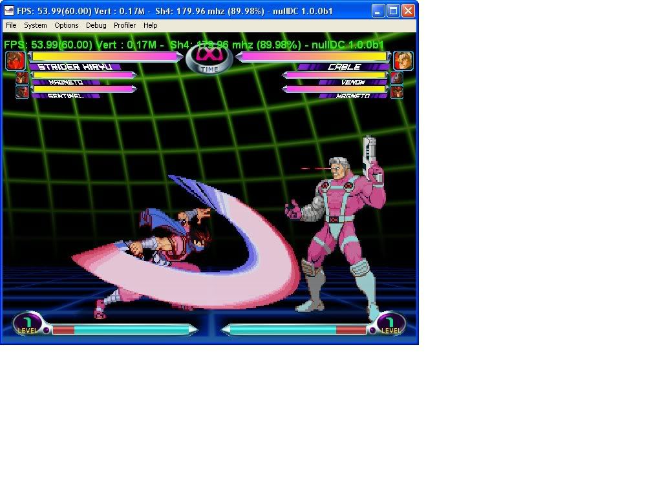This screenshot has height=496, width=662.
Task: Click the super meter bar below Cable
Action: point(294,330)
